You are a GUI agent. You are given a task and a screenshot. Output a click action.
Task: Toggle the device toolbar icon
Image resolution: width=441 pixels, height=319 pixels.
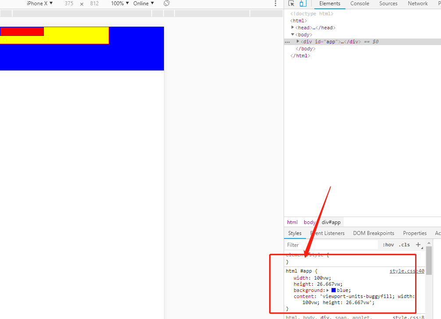point(303,4)
